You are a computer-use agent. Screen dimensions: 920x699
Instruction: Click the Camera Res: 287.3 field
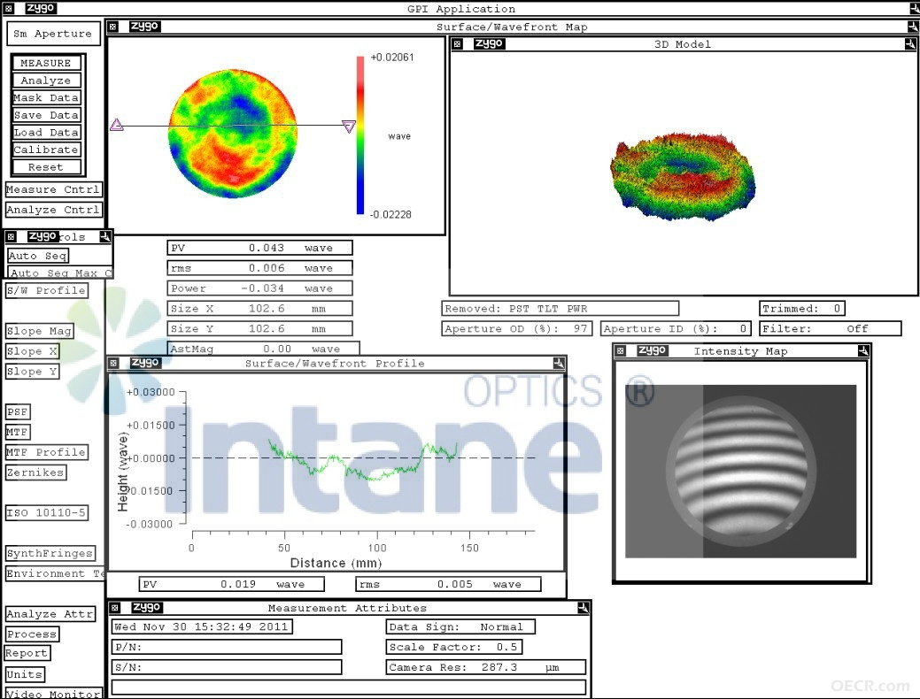[486, 667]
